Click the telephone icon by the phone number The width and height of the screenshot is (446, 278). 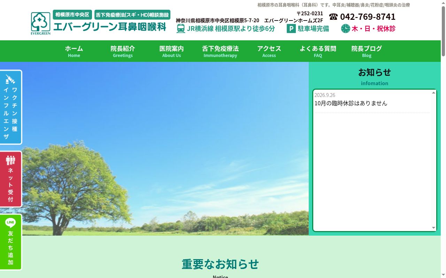333,17
